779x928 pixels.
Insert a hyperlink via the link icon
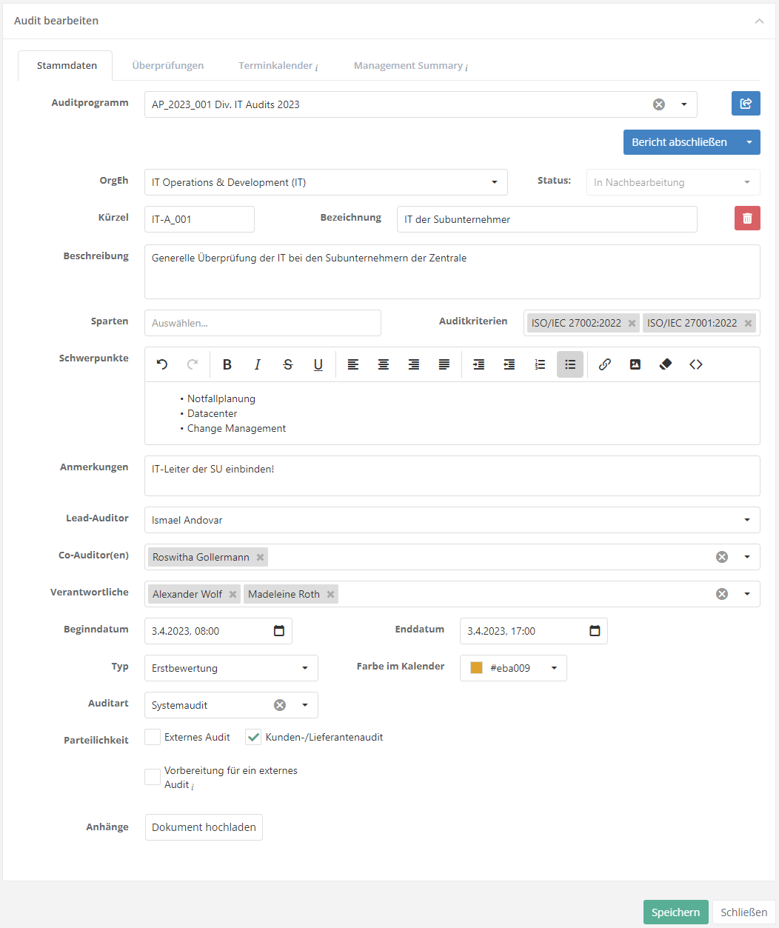pos(605,364)
